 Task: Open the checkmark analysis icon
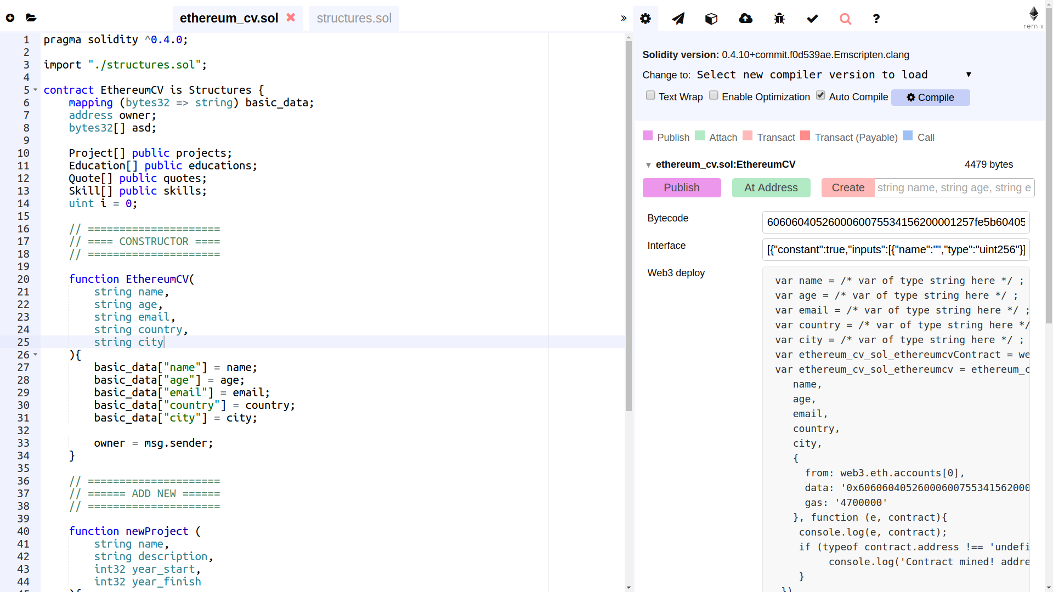point(812,19)
